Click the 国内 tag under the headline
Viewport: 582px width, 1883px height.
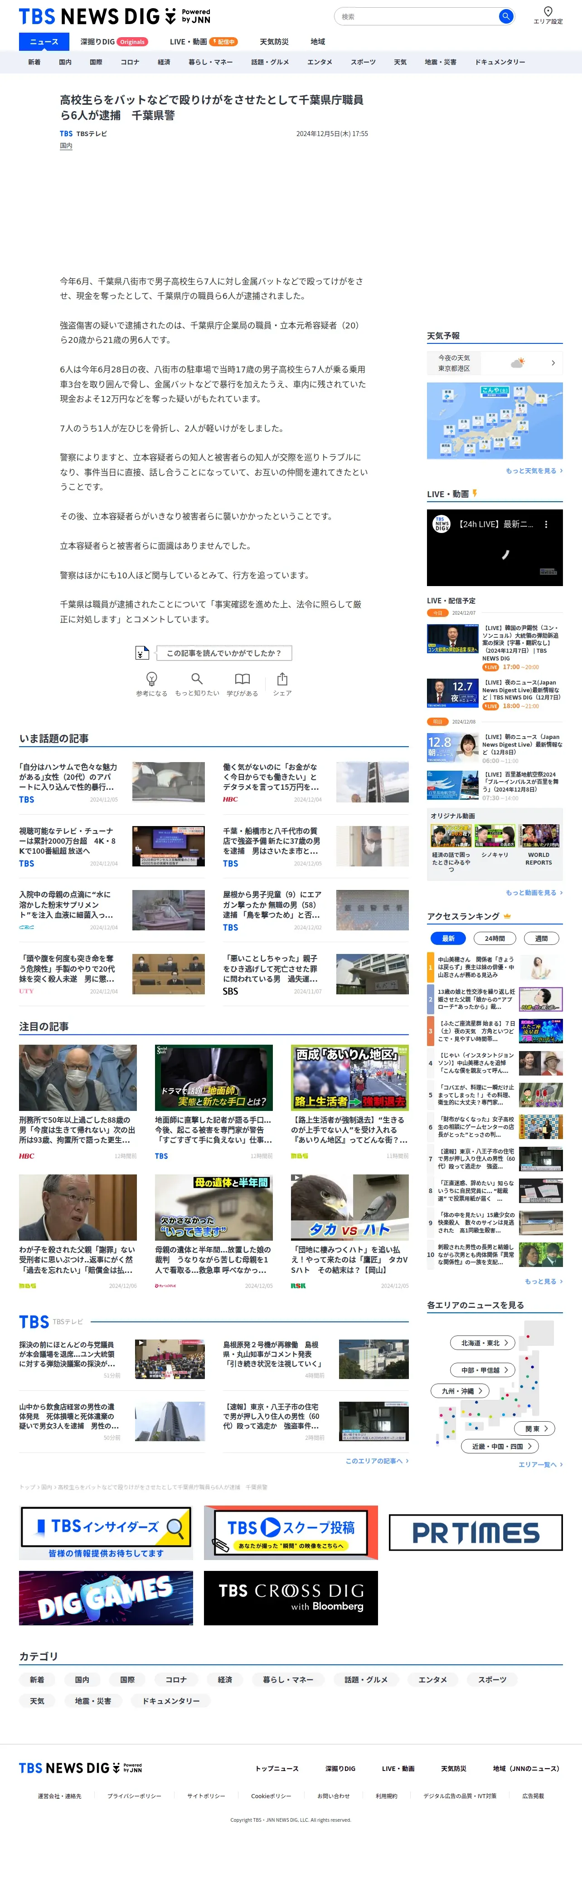point(66,146)
